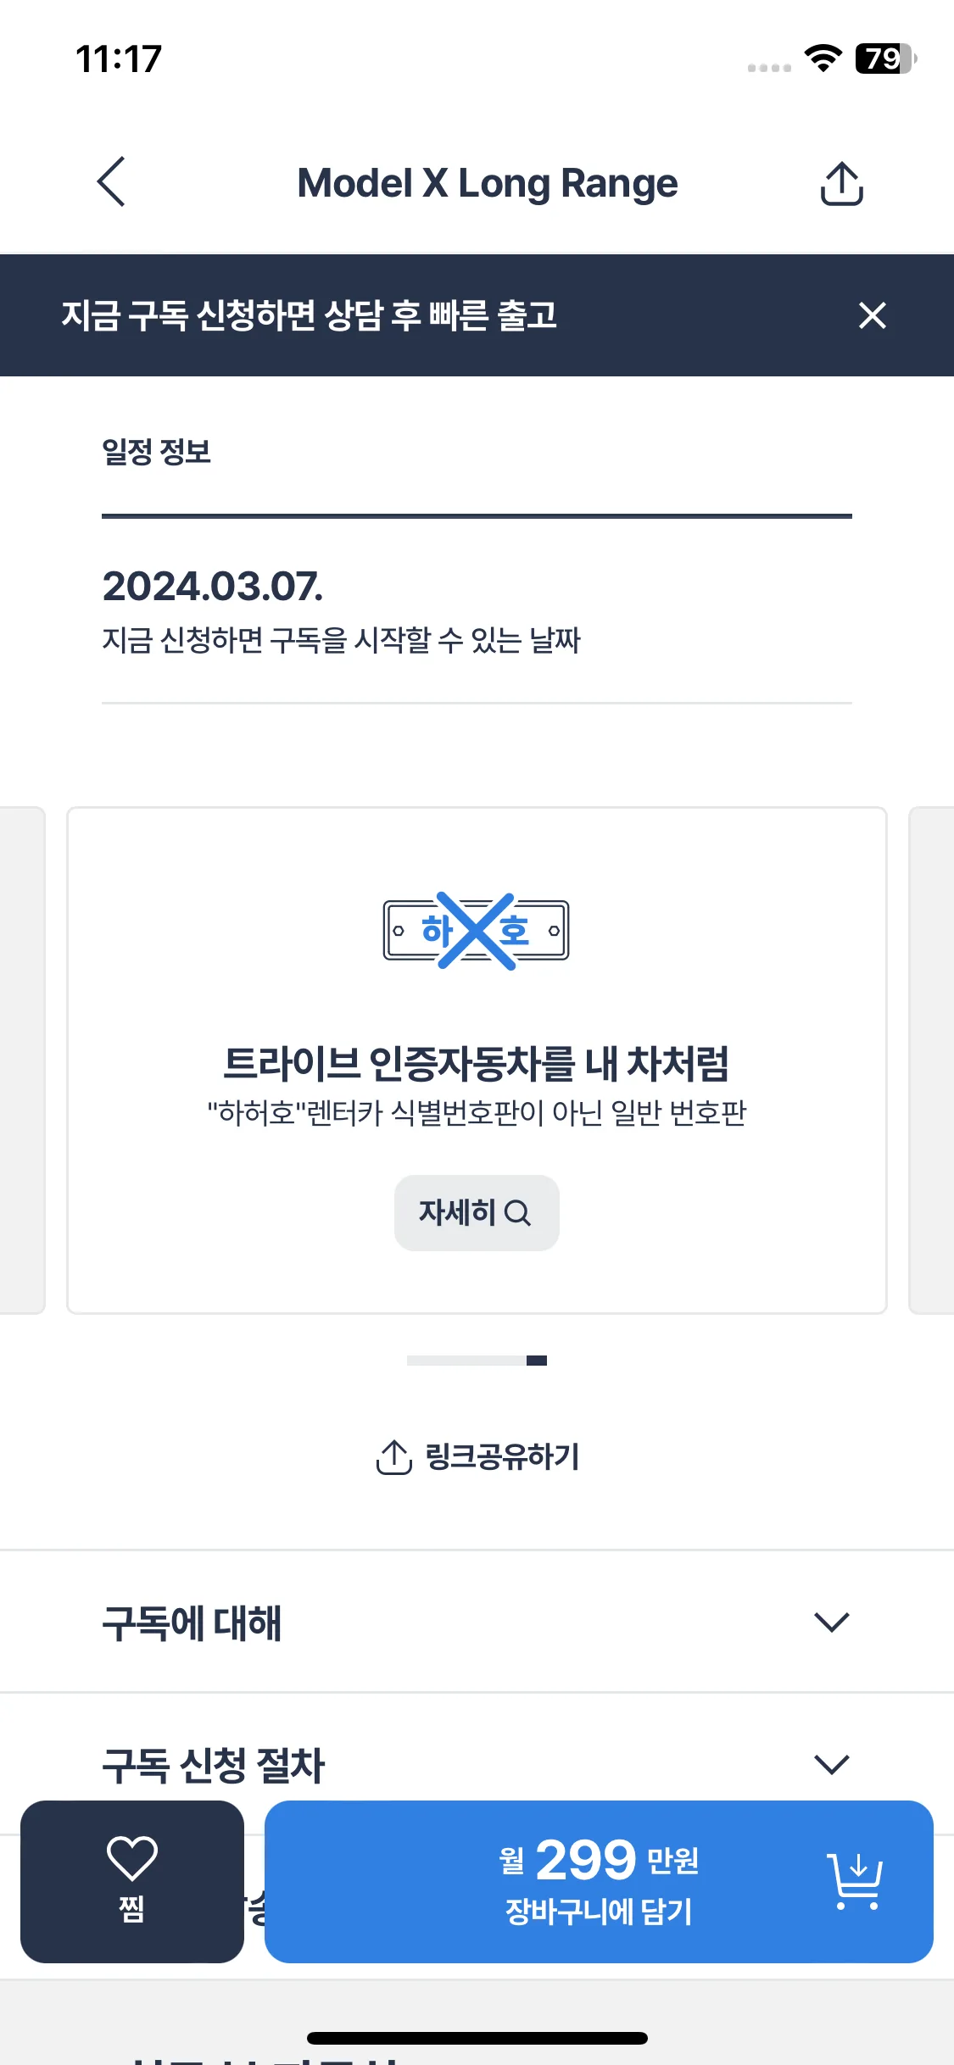Tap the Wi-Fi status icon

[823, 58]
